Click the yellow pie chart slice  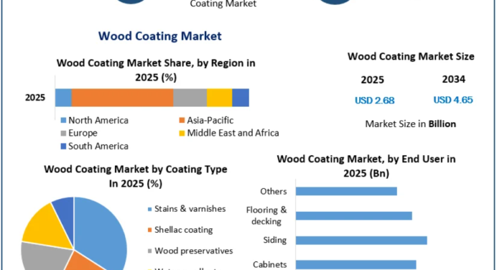click(x=46, y=226)
